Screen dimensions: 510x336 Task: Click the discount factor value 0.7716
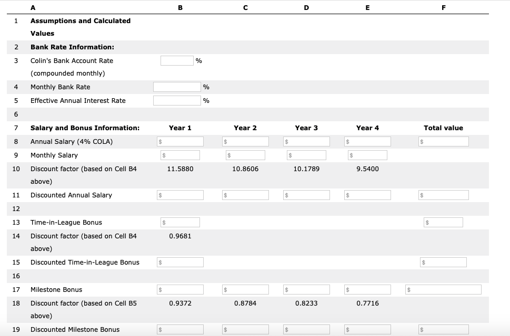click(367, 303)
